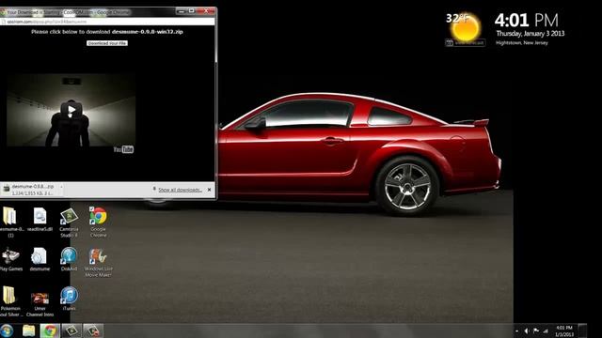Show hidden tray icons arrow

click(x=516, y=330)
